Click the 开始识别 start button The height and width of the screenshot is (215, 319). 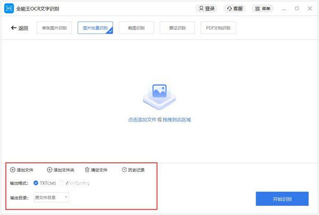282,199
